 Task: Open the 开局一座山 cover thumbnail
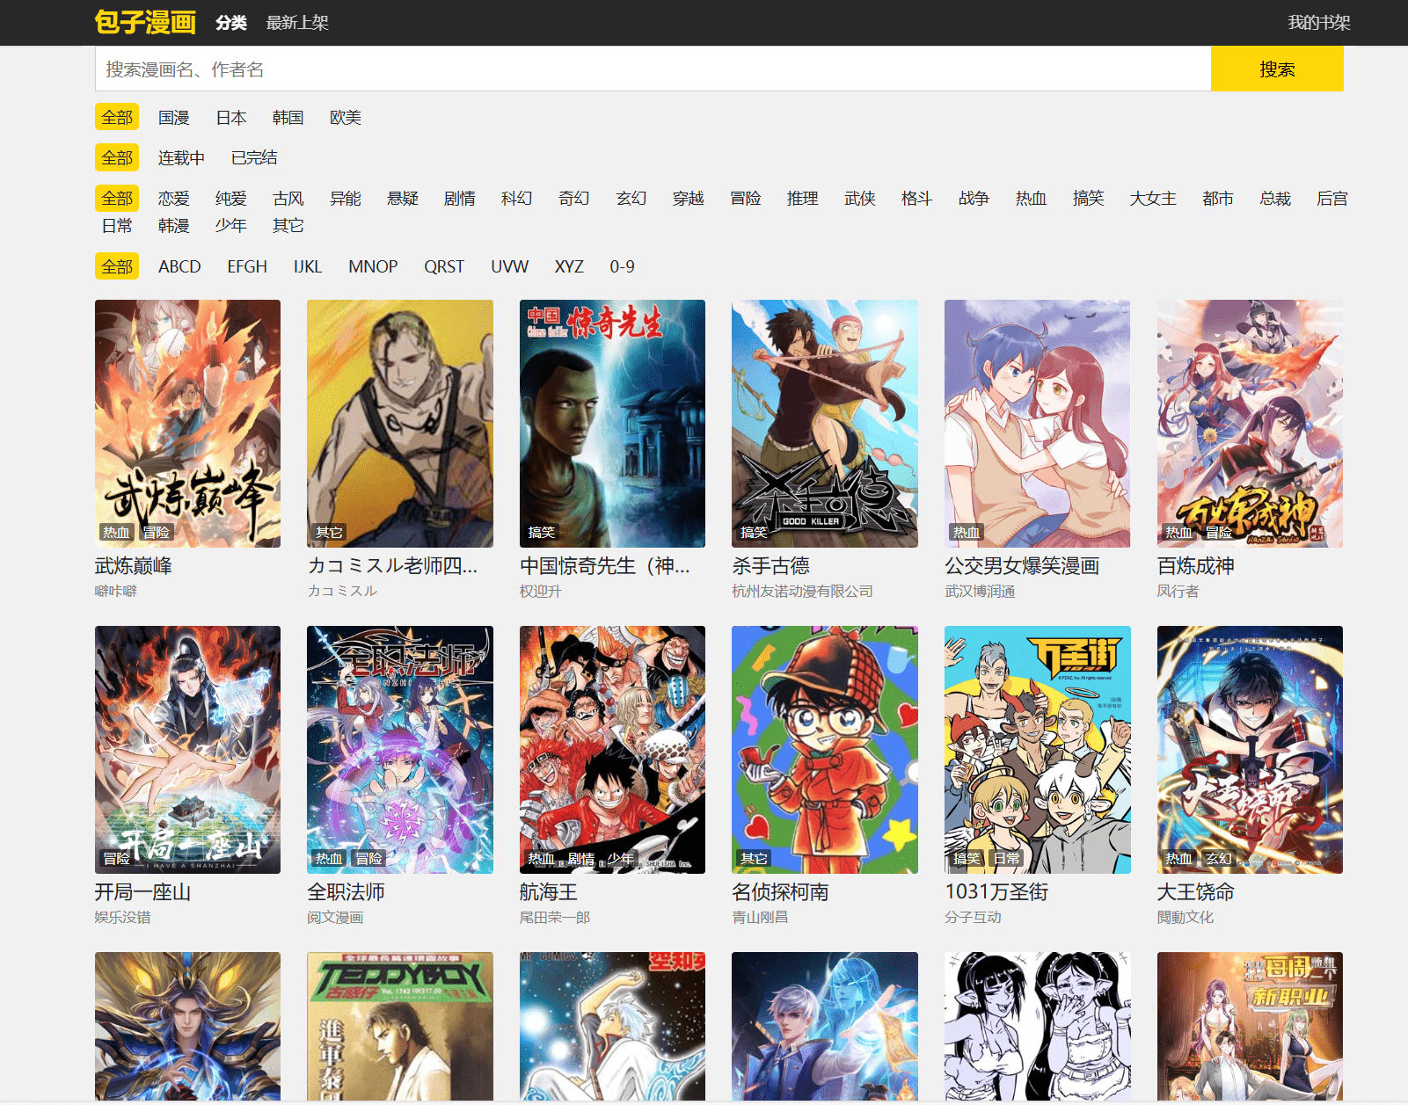(x=187, y=750)
